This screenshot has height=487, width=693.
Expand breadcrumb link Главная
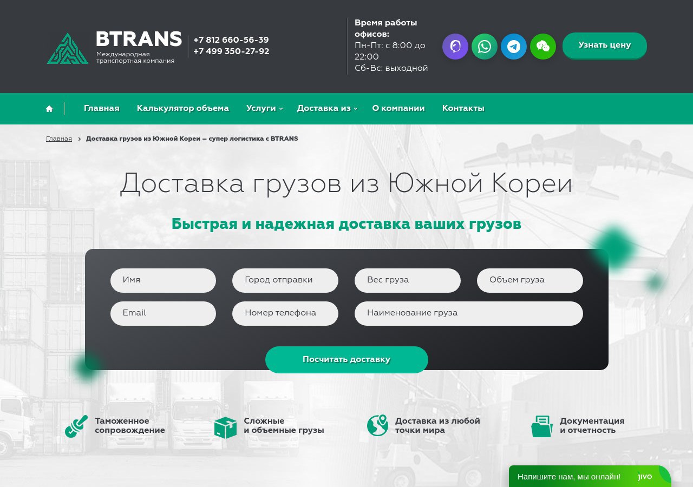click(x=58, y=139)
